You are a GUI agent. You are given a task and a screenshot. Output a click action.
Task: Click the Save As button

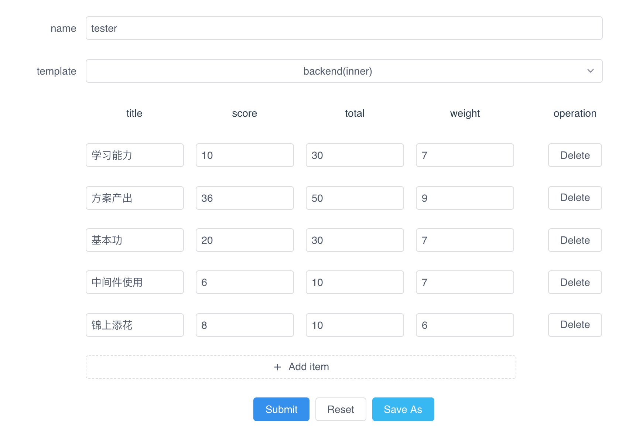click(403, 409)
